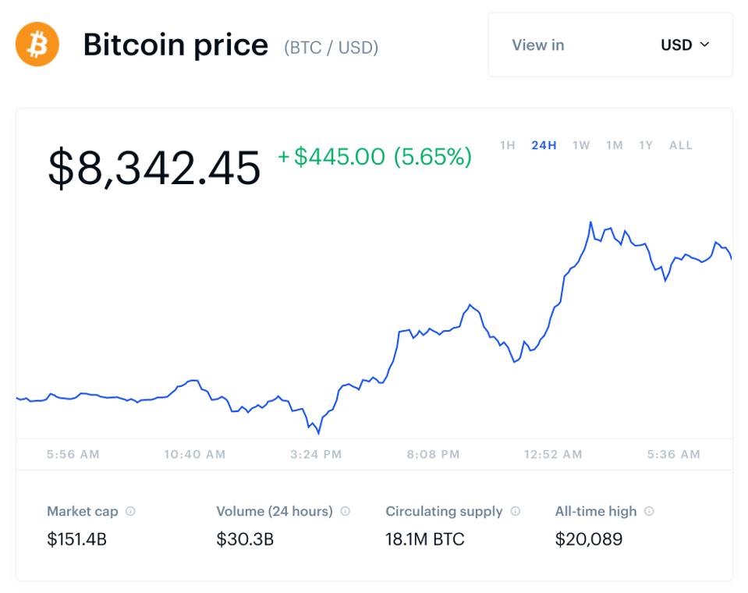Click the 12:52 AM time axis label
Viewport: 748px width, 593px height.
tap(553, 454)
